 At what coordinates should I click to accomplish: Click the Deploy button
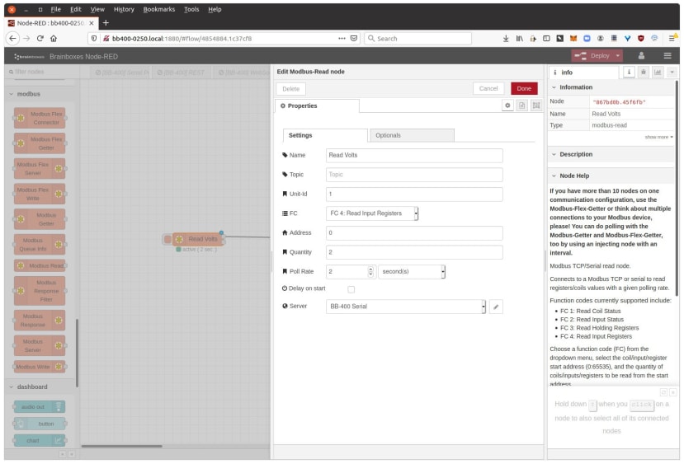[592, 56]
